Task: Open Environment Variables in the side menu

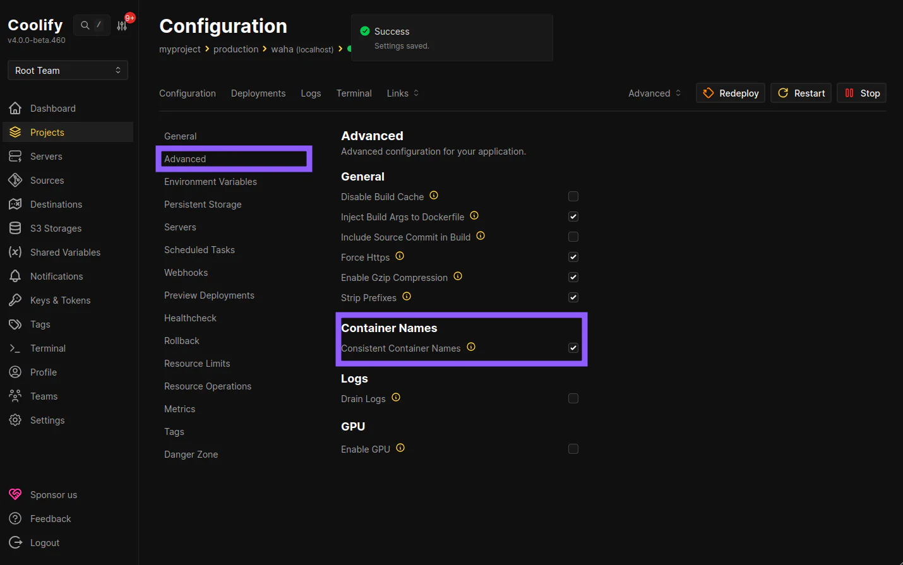Action: pyautogui.click(x=210, y=182)
